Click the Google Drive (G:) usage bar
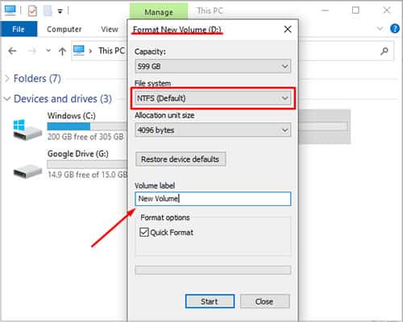The height and width of the screenshot is (322, 403). 87,164
